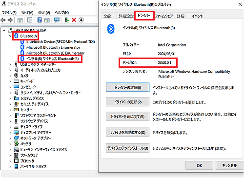Collapse the Bluetooth category
The width and height of the screenshot is (244, 178).
(x=10, y=36)
